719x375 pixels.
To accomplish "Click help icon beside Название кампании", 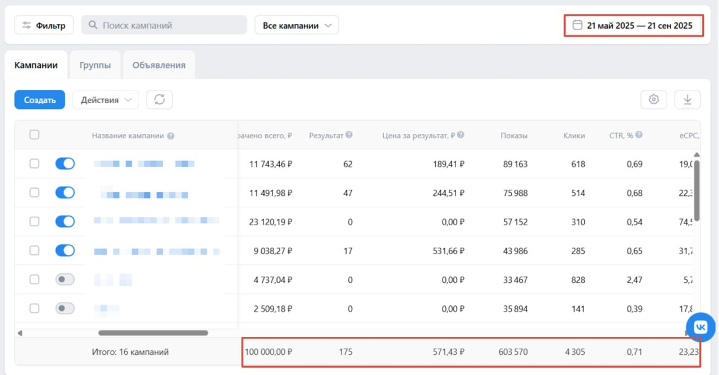I will (171, 136).
